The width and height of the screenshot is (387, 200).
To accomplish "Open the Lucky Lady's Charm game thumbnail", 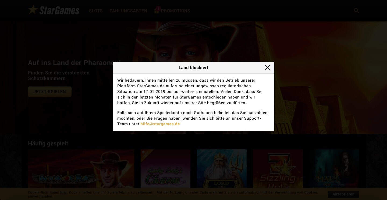I will 165,169.
